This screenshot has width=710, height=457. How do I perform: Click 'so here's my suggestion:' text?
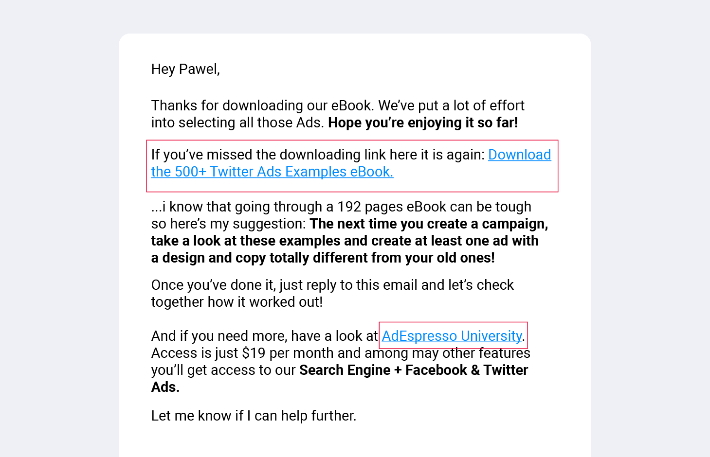click(229, 224)
